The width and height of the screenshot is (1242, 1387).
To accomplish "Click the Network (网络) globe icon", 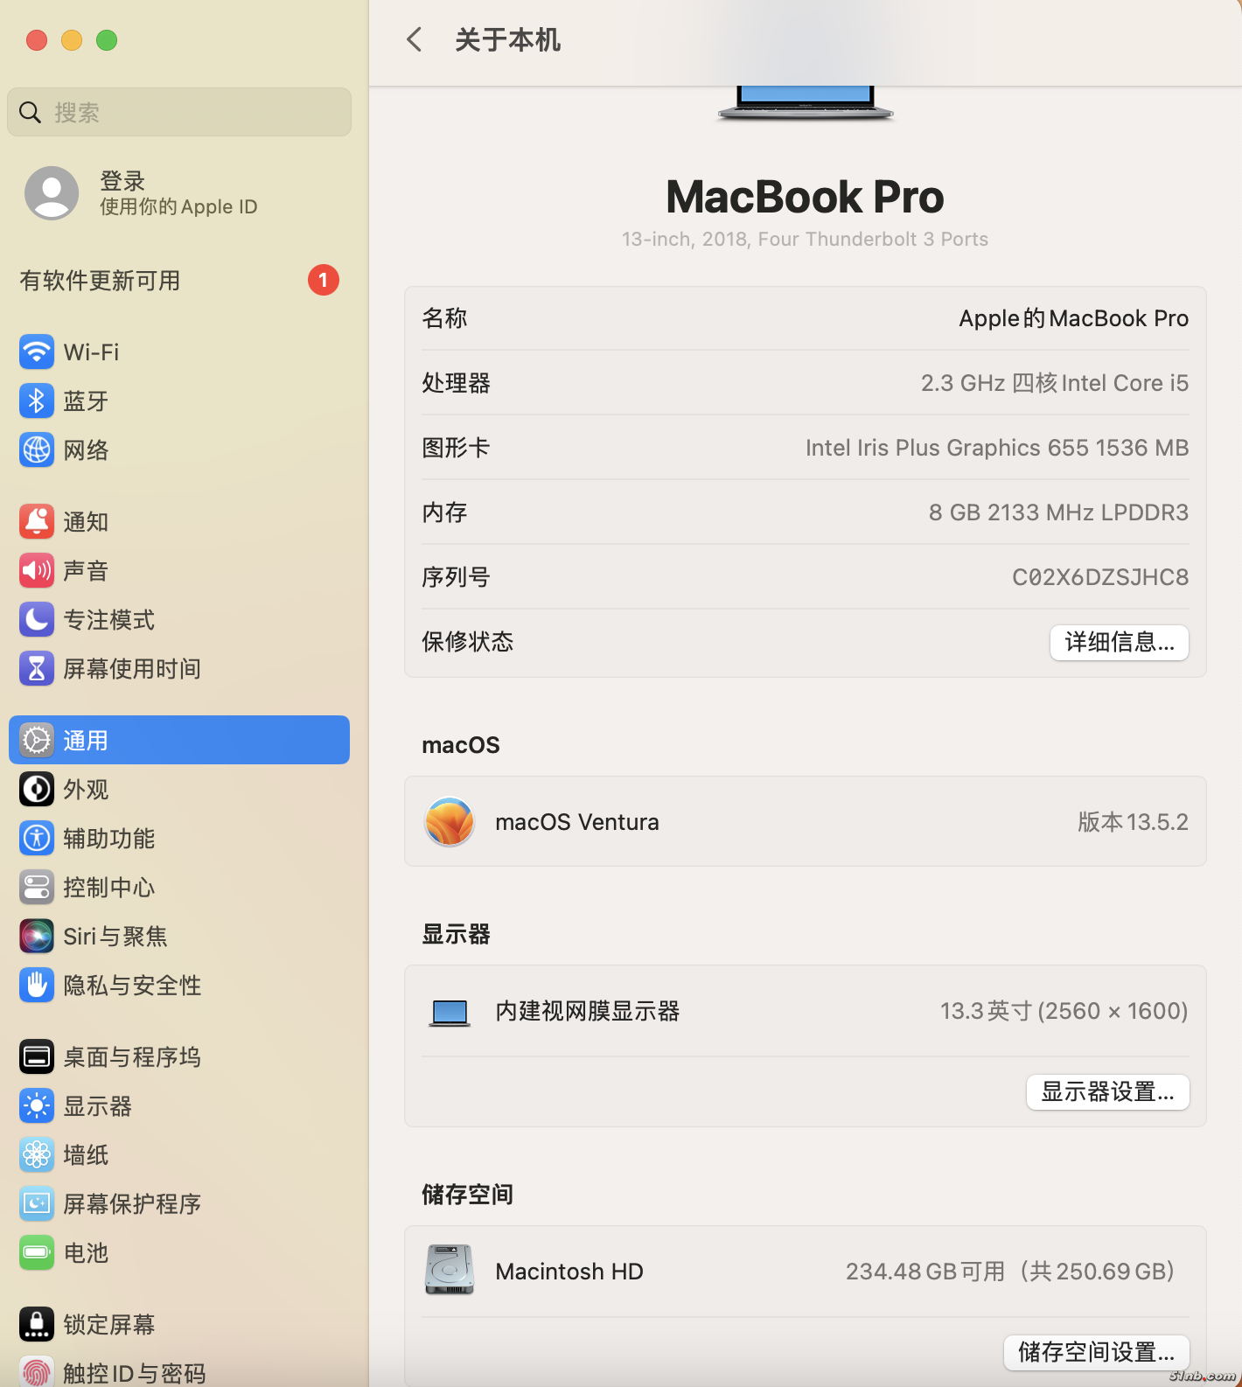I will [37, 450].
